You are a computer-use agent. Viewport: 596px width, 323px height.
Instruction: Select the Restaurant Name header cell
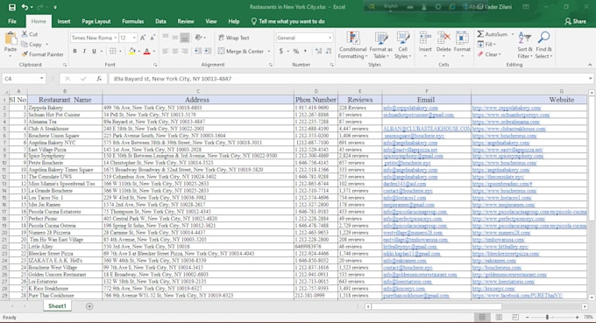coord(65,100)
